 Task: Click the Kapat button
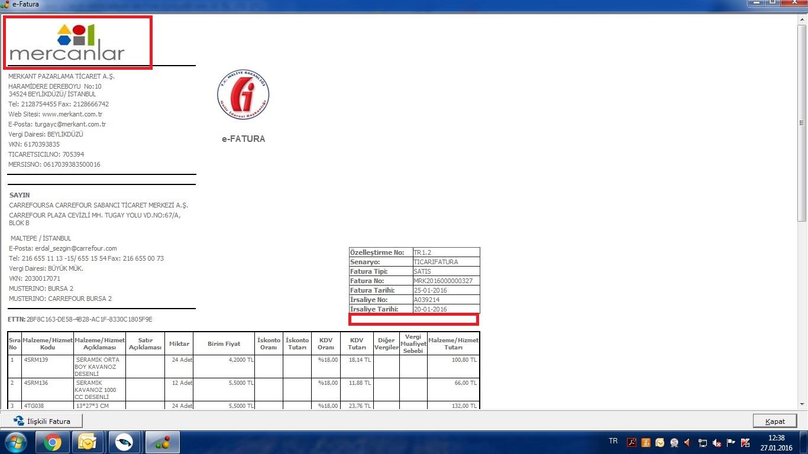tap(775, 421)
